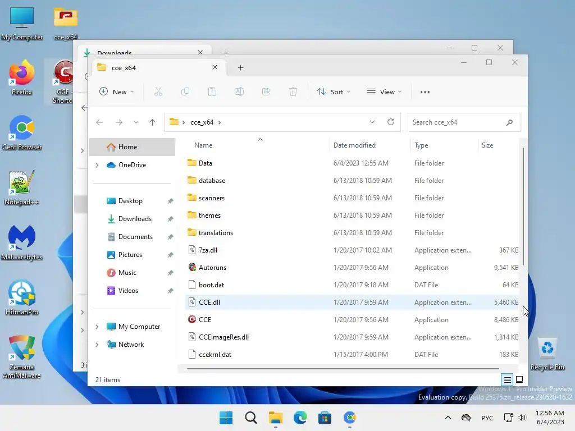Show hidden tray icons chevron
The height and width of the screenshot is (431, 575).
click(x=448, y=418)
